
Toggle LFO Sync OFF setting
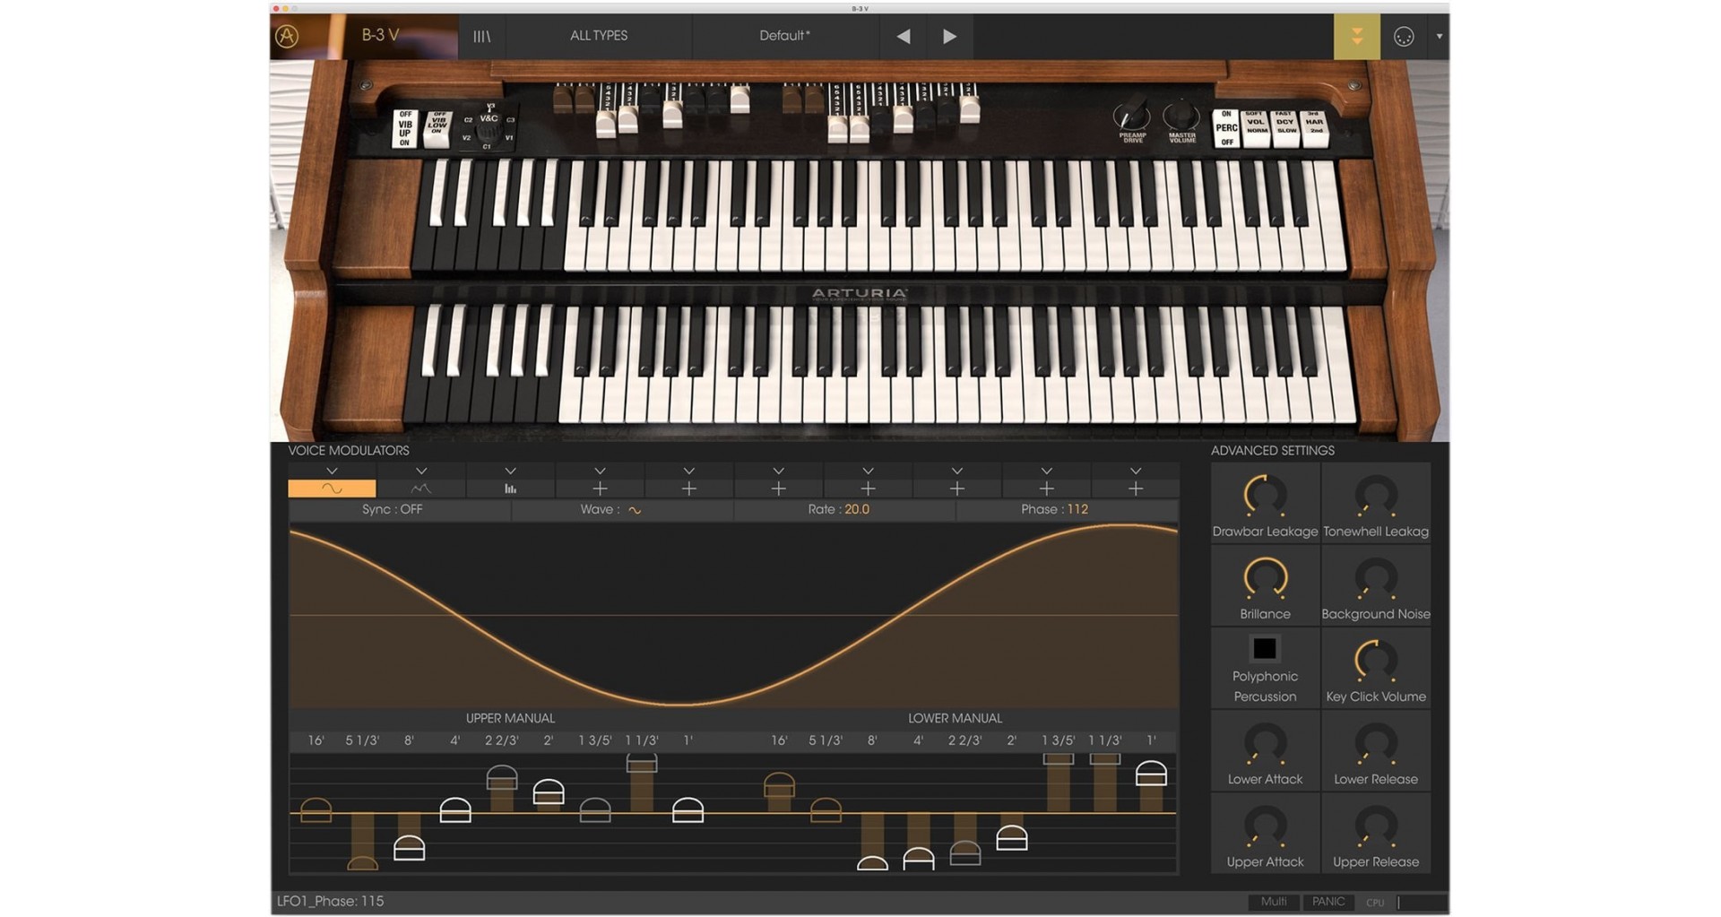392,509
